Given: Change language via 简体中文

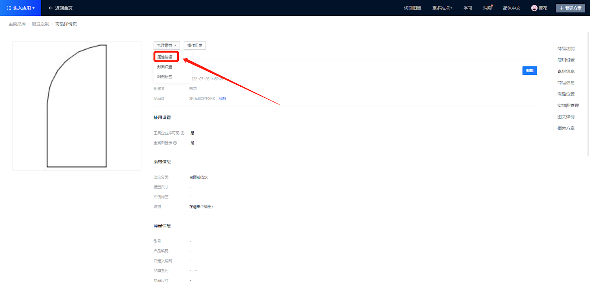Looking at the screenshot, I should (511, 8).
